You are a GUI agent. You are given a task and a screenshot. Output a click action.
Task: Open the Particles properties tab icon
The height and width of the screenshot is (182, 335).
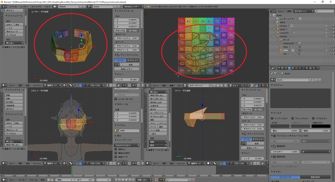coord(314,68)
